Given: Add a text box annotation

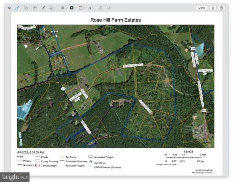Looking at the screenshot, I should (35, 8).
